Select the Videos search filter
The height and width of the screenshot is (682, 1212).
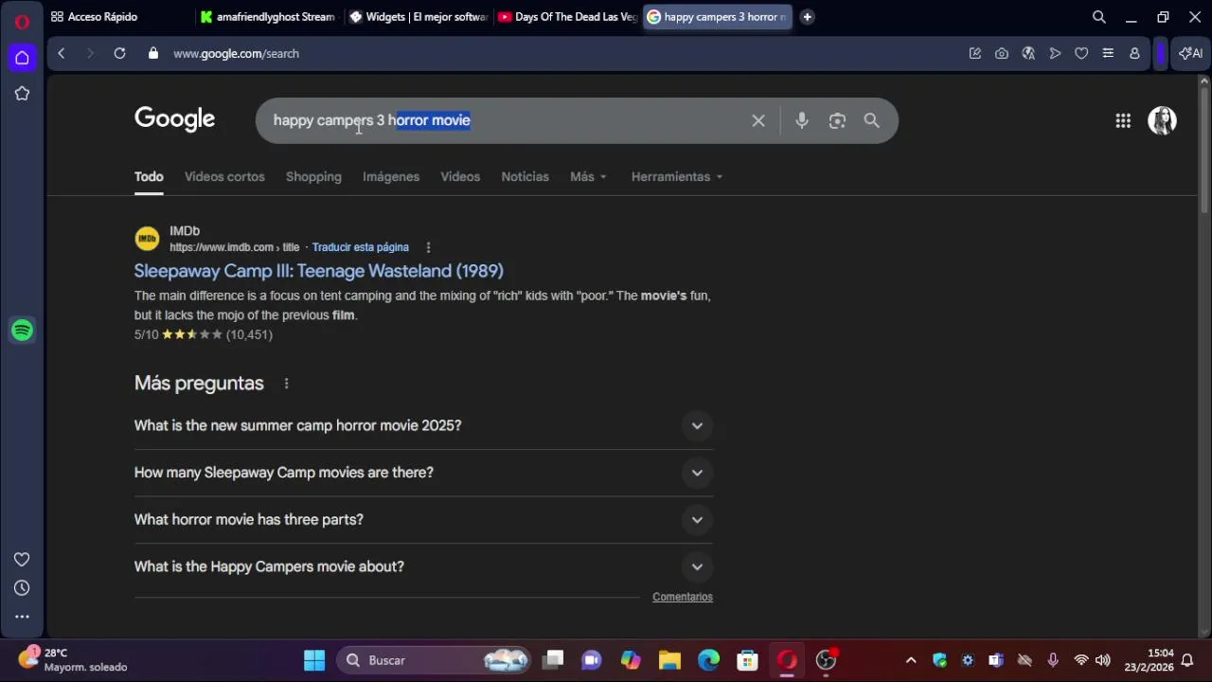point(460,177)
